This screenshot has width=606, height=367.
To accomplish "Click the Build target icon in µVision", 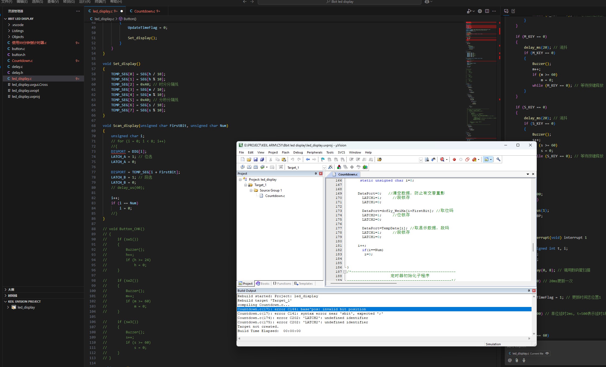I will [249, 167].
